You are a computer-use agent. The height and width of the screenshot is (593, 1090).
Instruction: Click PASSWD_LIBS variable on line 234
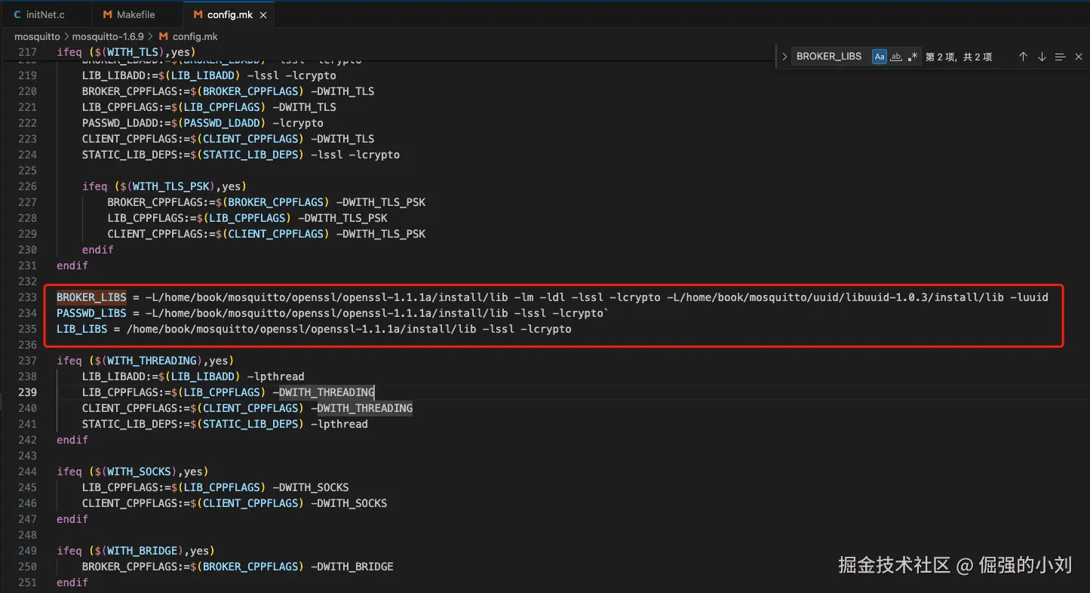pyautogui.click(x=91, y=313)
